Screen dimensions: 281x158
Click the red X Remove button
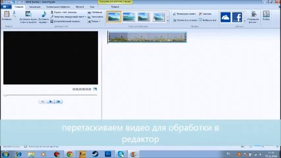(205, 14)
